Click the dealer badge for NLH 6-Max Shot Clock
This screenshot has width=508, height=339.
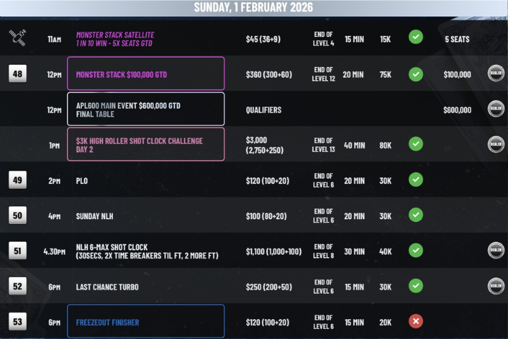point(496,250)
